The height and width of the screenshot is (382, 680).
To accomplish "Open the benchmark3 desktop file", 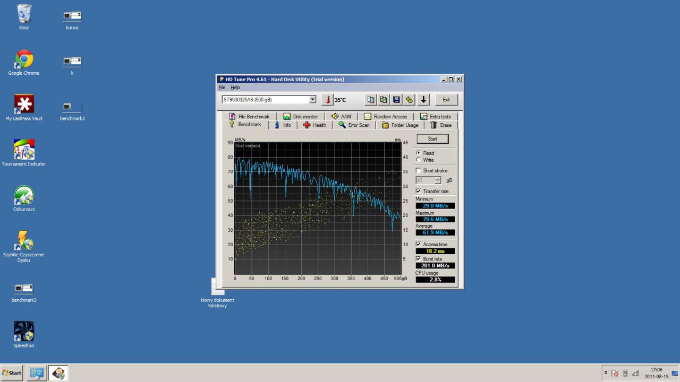I will click(x=24, y=292).
